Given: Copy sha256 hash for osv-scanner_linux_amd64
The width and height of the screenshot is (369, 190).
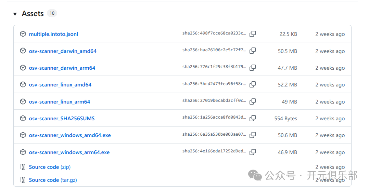Looking at the screenshot, I should pos(253,84).
